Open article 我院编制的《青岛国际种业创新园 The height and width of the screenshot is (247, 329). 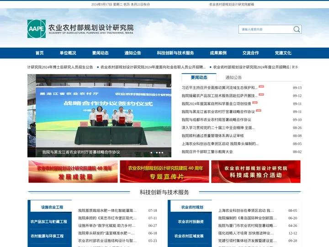coord(247,218)
